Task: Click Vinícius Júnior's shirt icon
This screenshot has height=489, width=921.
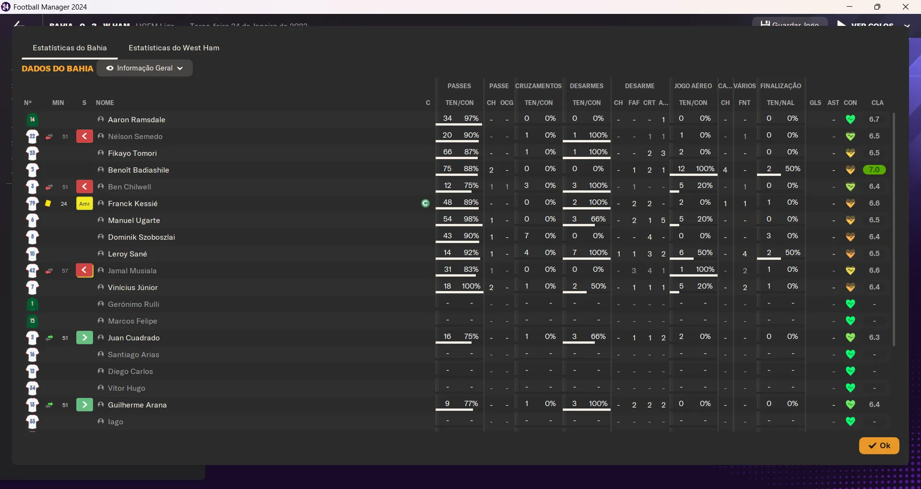Action: [32, 287]
